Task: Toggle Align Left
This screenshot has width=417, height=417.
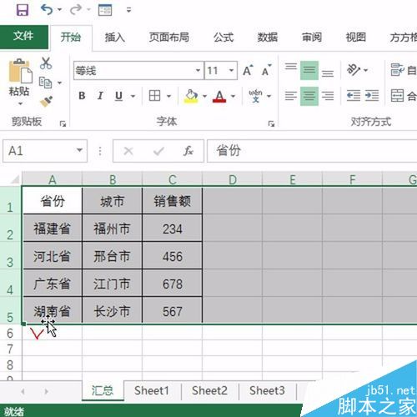Action: tap(291, 96)
